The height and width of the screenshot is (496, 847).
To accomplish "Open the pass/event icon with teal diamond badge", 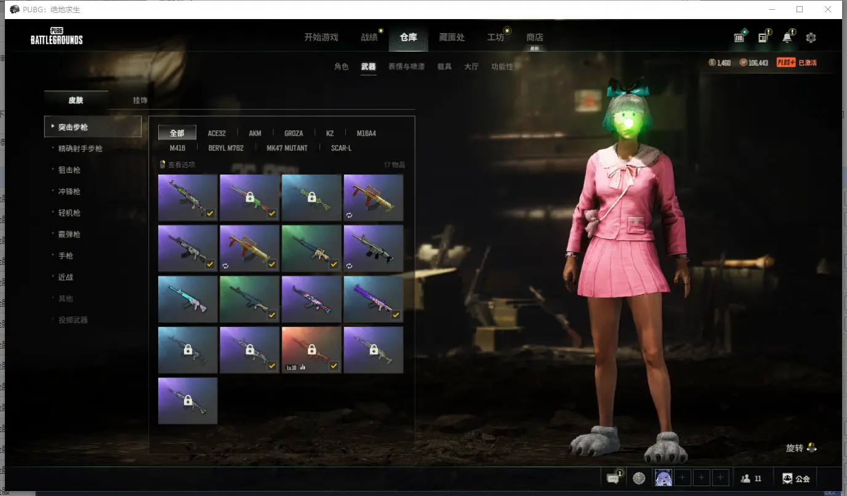I will 739,38.
